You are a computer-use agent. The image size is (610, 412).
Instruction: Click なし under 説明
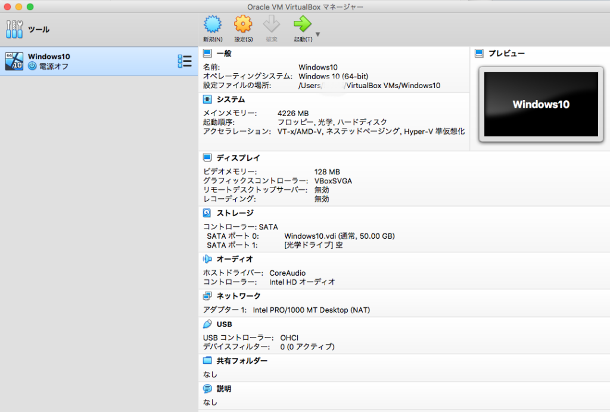pyautogui.click(x=210, y=402)
